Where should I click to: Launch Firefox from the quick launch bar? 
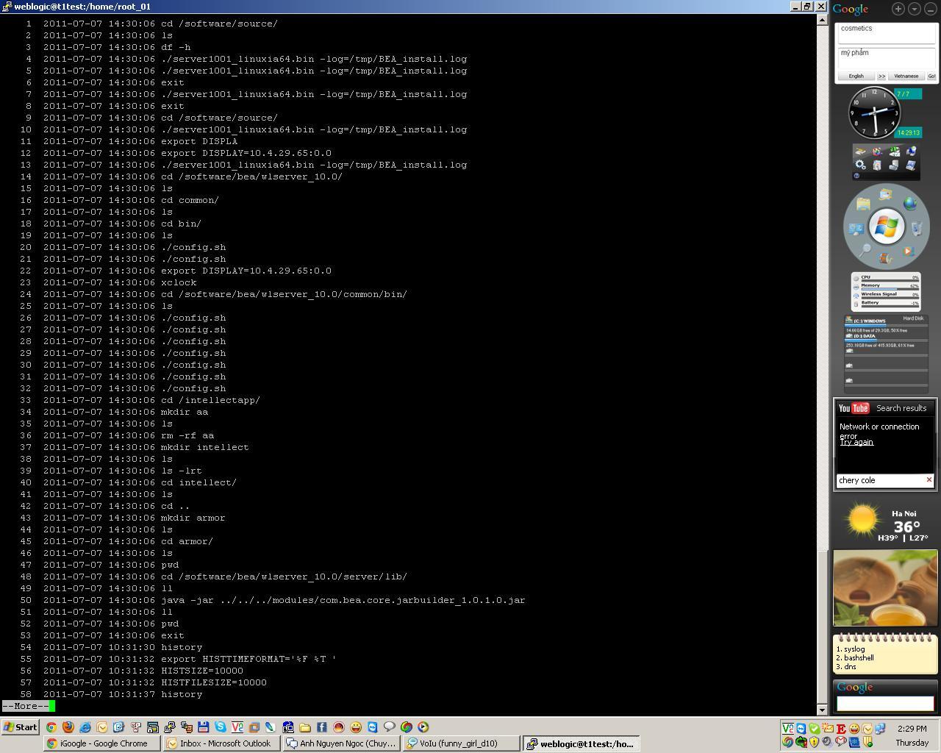68,727
